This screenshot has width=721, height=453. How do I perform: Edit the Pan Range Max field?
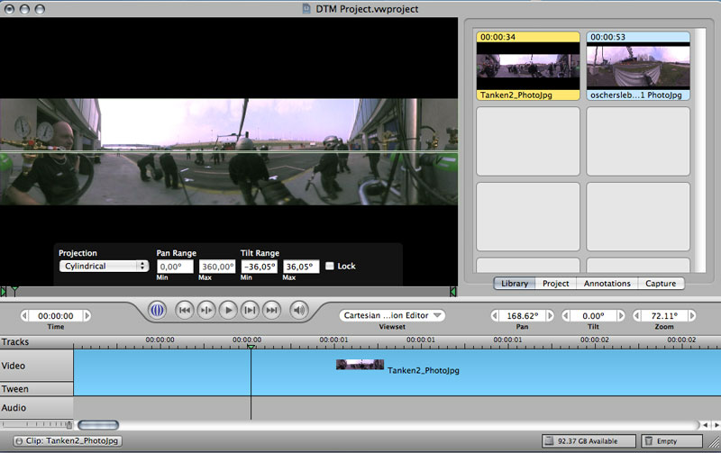click(217, 267)
